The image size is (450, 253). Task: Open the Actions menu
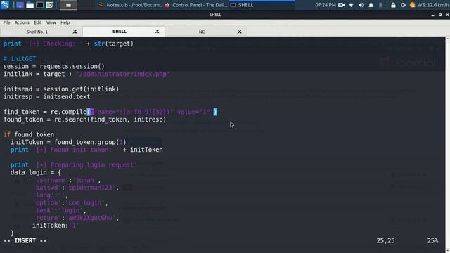click(x=22, y=22)
